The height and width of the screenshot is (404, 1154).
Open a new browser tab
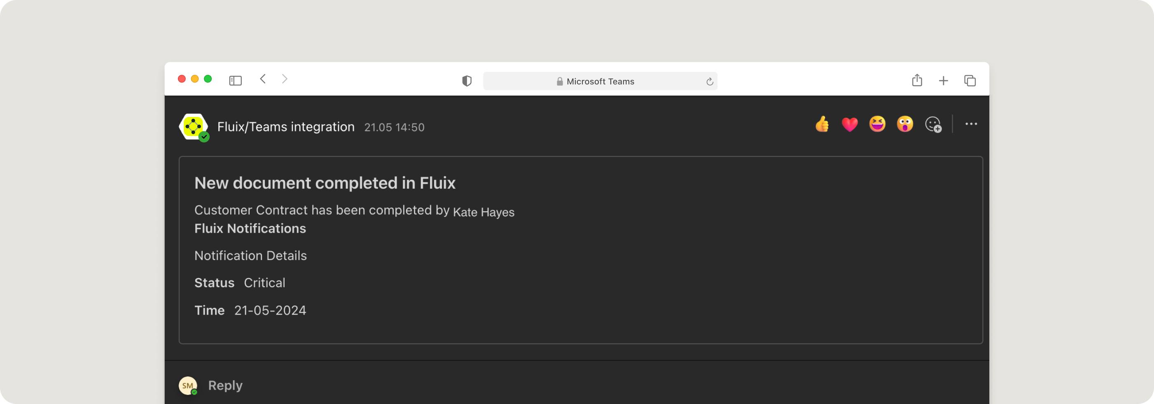pos(944,81)
